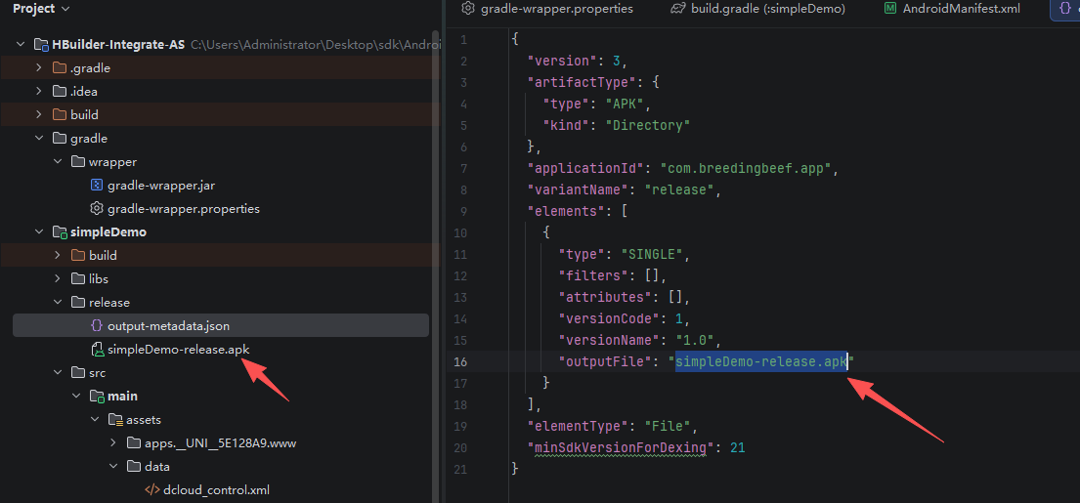The height and width of the screenshot is (503, 1080).
Task: Collapse the simpleDemo module
Action: (x=38, y=232)
